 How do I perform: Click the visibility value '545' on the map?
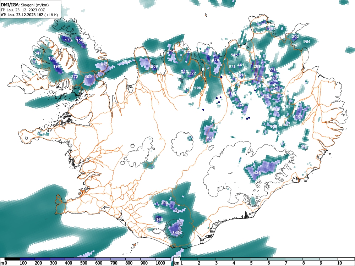(x=234, y=55)
